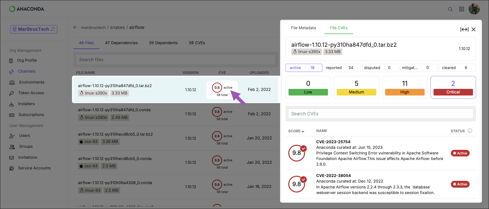Image resolution: width=489 pixels, height=209 pixels.
Task: Open marstructech breadcrumb link
Action: coord(93,27)
